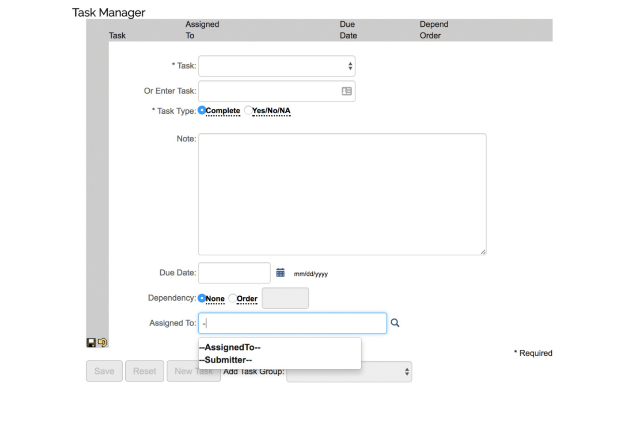633x422 pixels.
Task: Click the Or Enter Task: label
Action: click(170, 91)
